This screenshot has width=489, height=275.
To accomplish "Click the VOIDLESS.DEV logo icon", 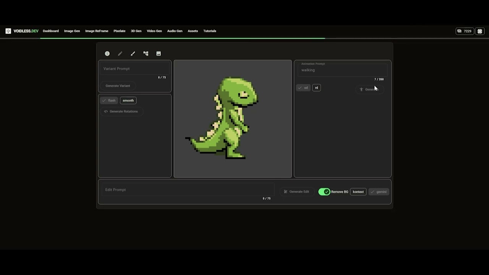I will 8,31.
